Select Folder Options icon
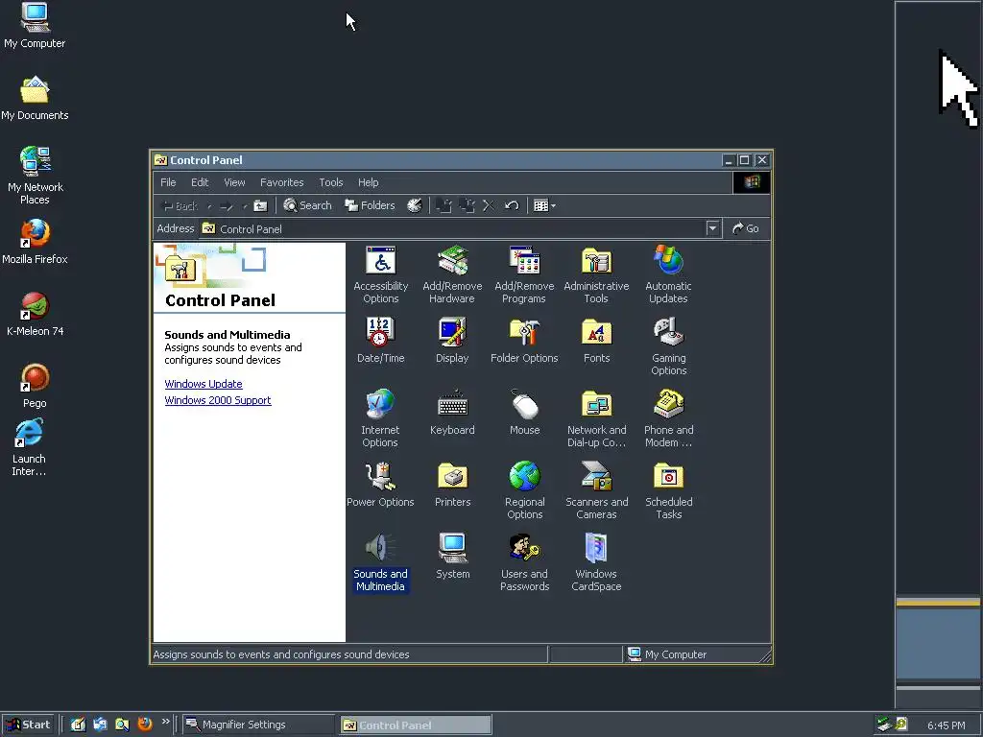 524,341
